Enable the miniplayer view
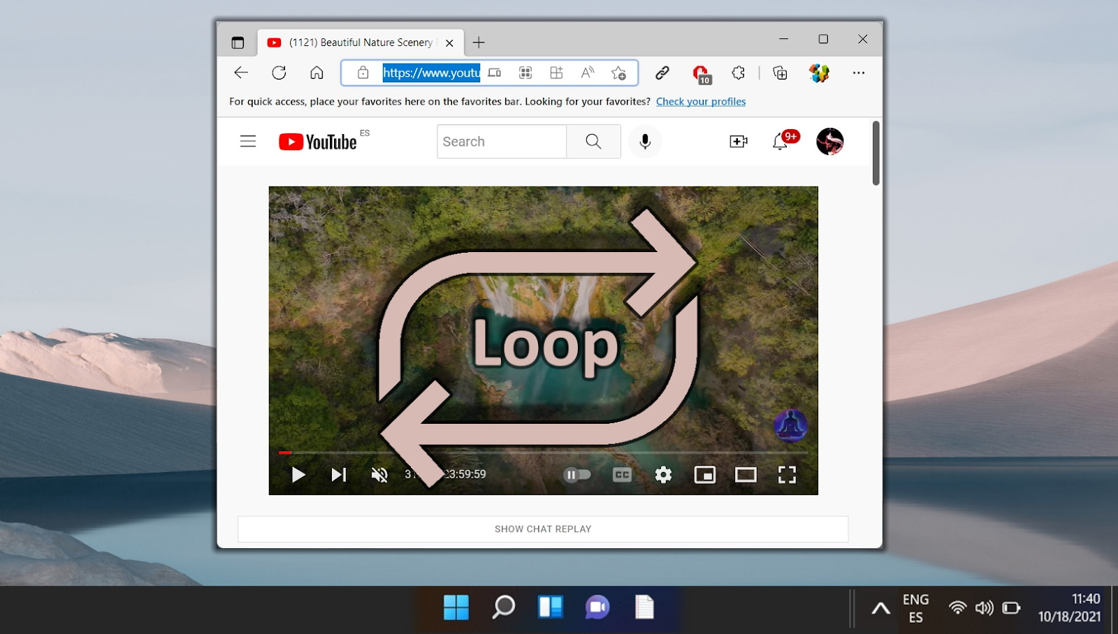 point(704,475)
